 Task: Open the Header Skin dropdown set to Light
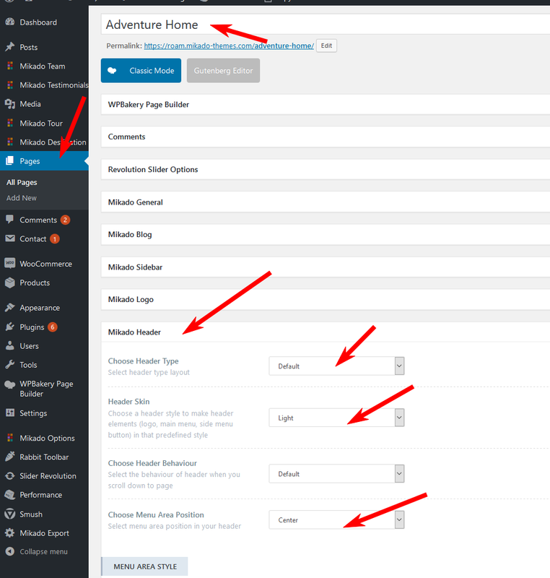tap(336, 418)
